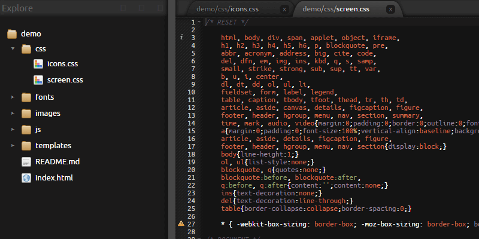Close the screen.css tab
This screenshot has width=479, height=239.
(390, 10)
